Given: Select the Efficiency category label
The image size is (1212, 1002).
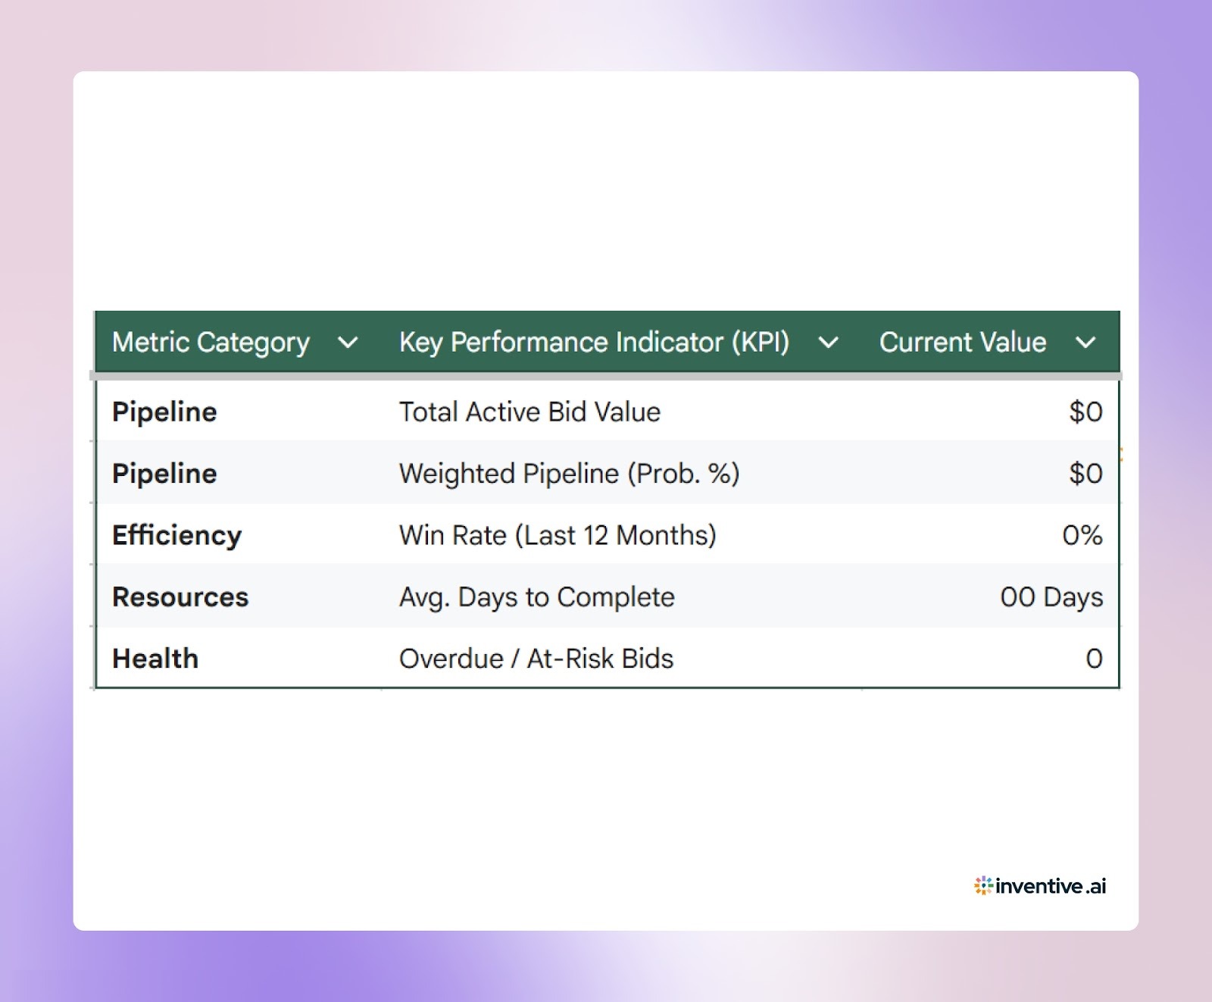Looking at the screenshot, I should click(x=176, y=535).
